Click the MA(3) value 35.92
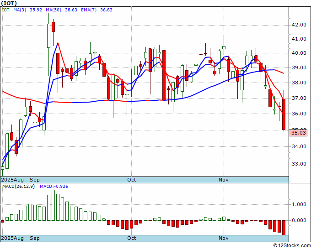Screen dimensions: 311x249 [36, 10]
